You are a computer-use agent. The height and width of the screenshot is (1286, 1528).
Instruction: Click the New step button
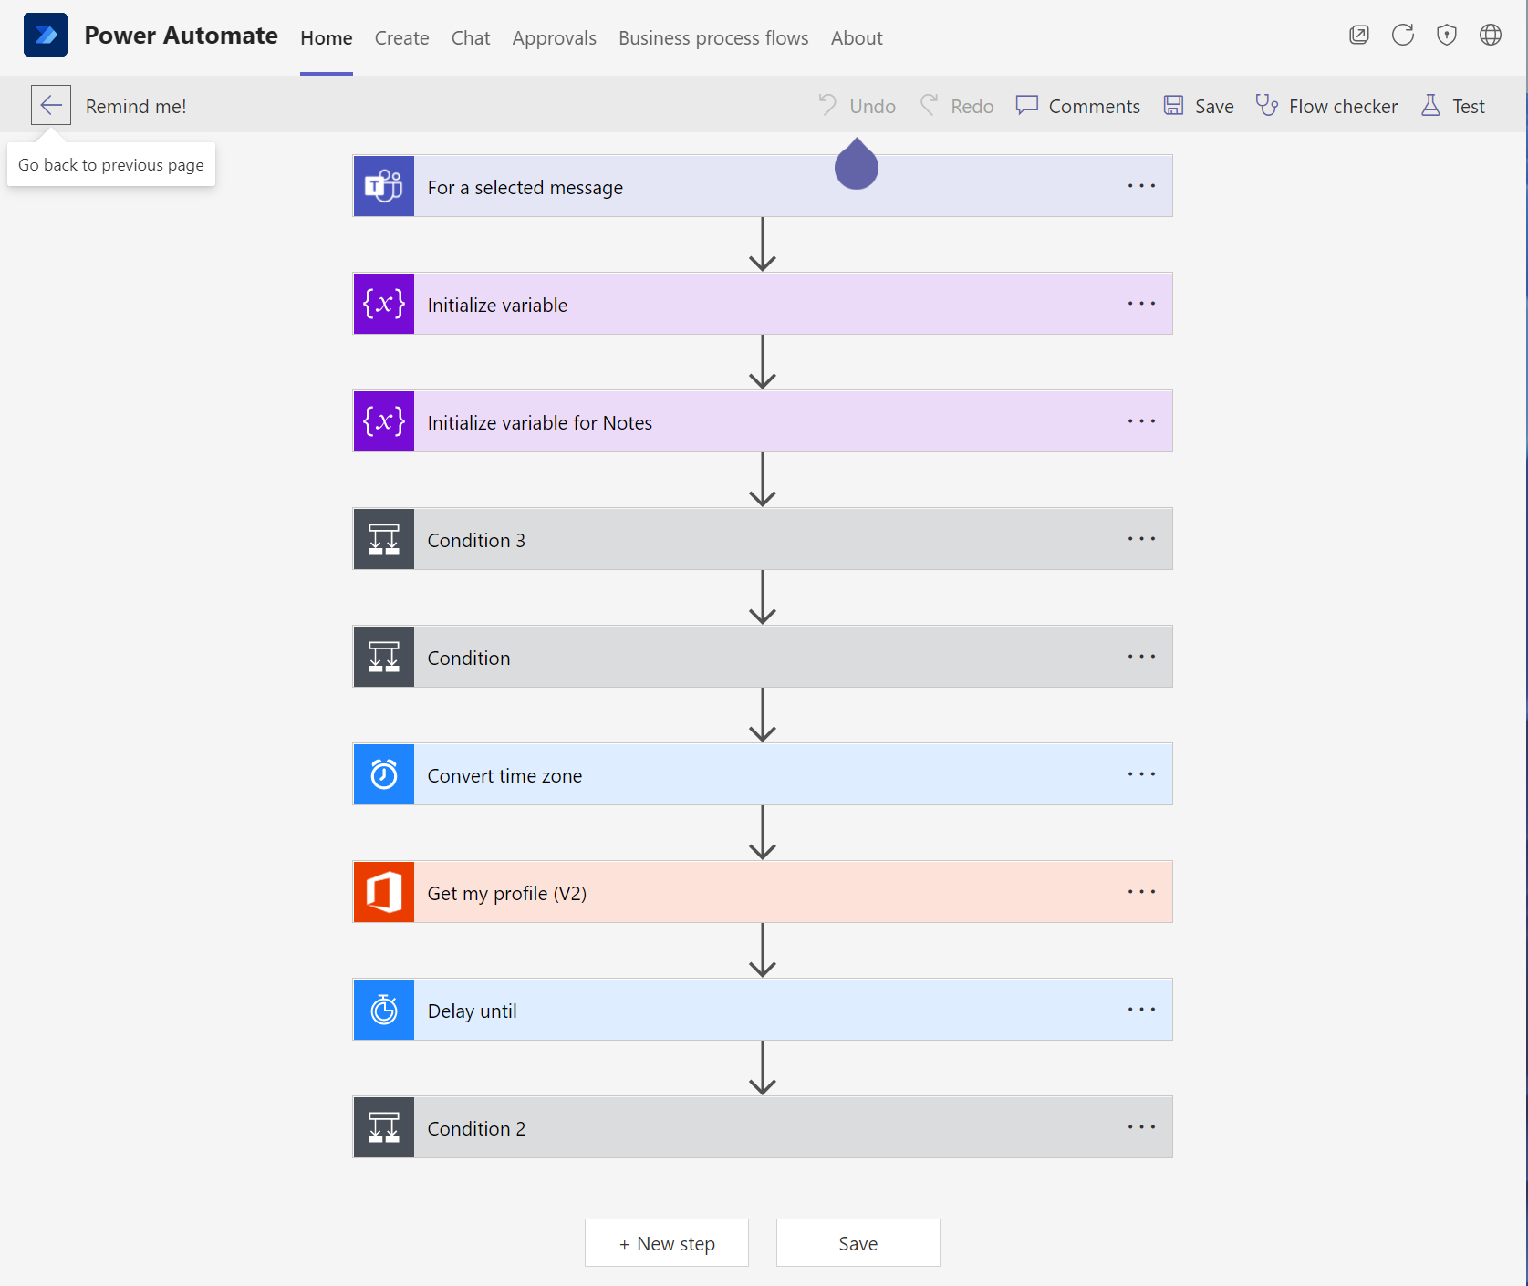tap(666, 1242)
